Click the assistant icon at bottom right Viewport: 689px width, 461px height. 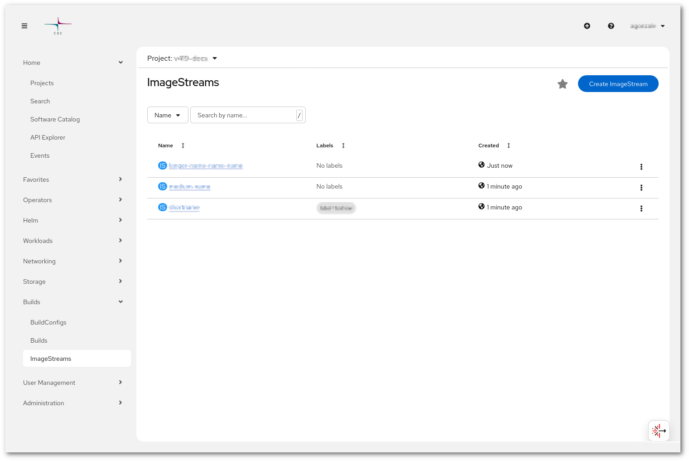658,431
